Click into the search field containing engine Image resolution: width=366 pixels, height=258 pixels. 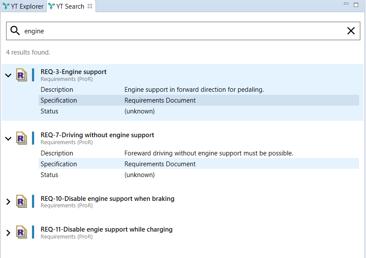183,31
